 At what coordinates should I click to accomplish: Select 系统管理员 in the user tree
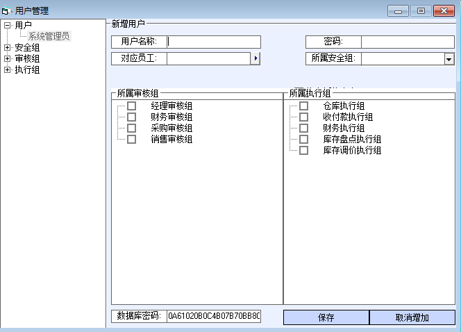pyautogui.click(x=49, y=36)
